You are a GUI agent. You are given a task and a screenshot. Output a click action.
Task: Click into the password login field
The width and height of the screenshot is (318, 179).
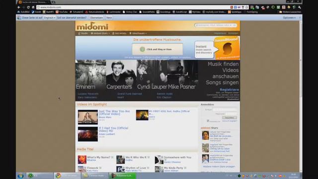click(x=231, y=114)
